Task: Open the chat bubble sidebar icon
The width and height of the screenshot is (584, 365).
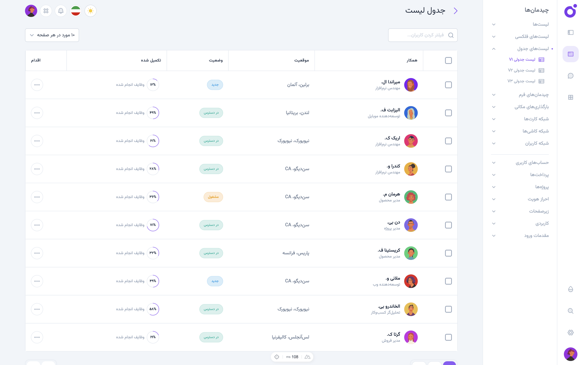Action: [x=570, y=76]
